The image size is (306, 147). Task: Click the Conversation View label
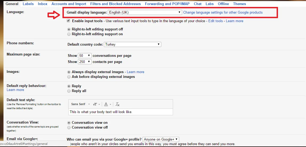coord(23,122)
